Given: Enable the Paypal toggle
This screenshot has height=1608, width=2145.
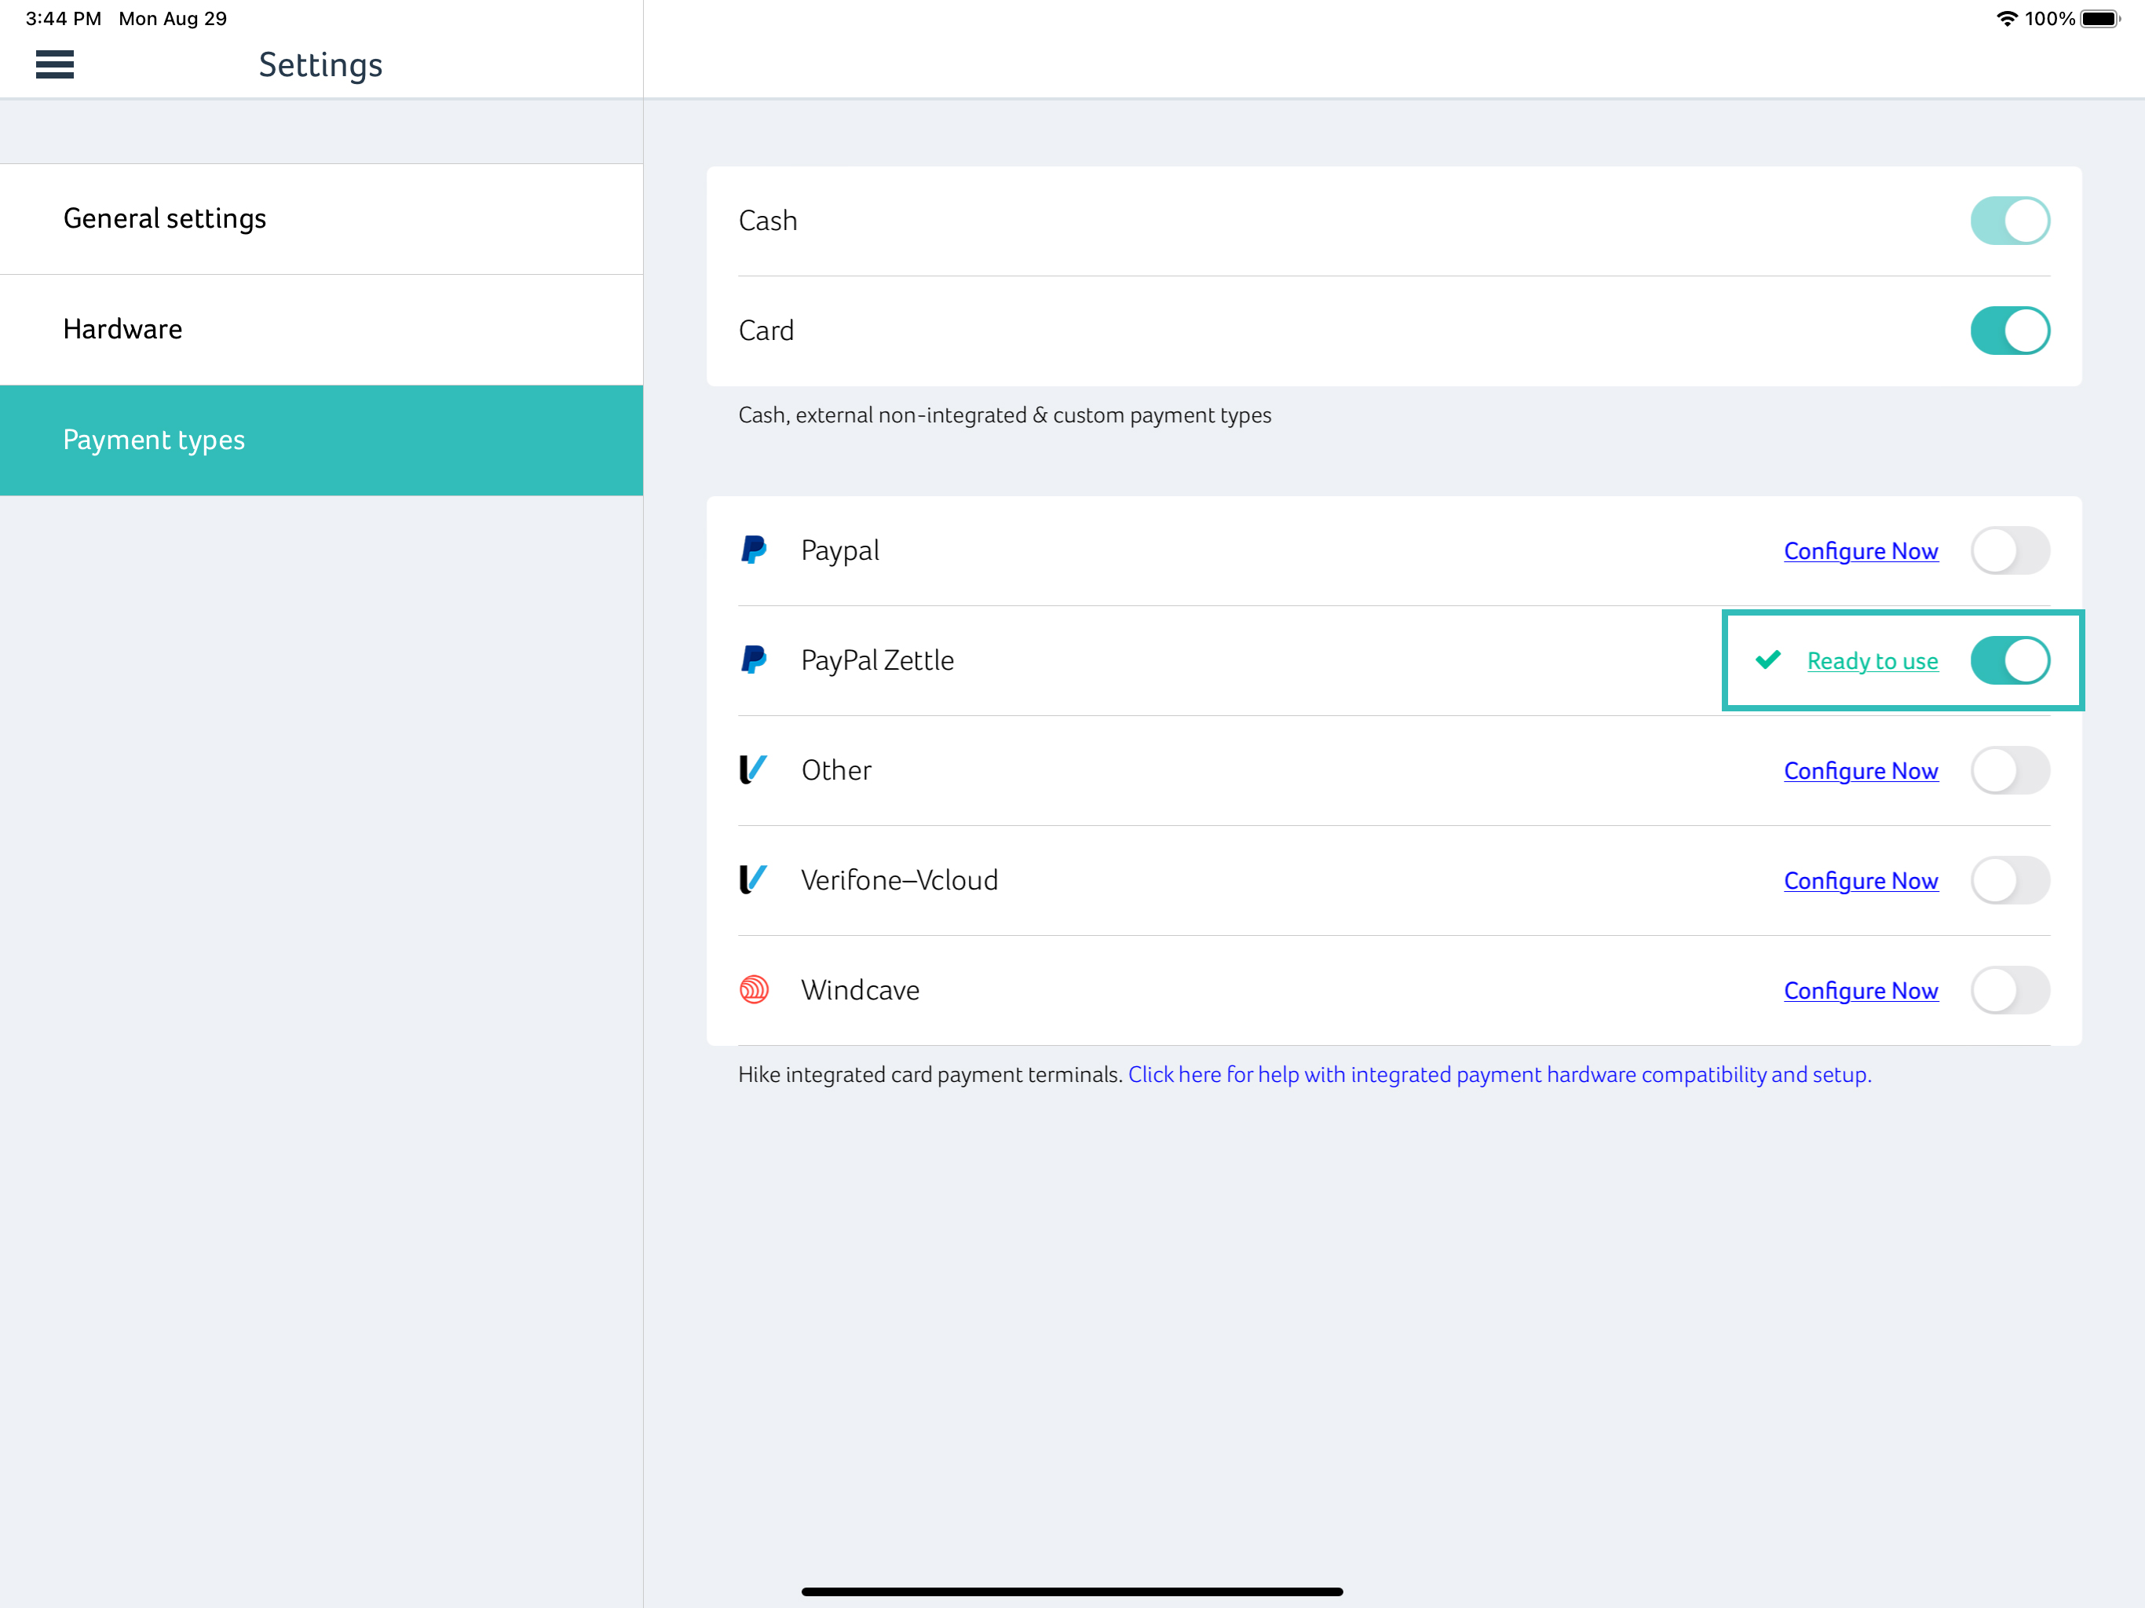Looking at the screenshot, I should [2009, 550].
